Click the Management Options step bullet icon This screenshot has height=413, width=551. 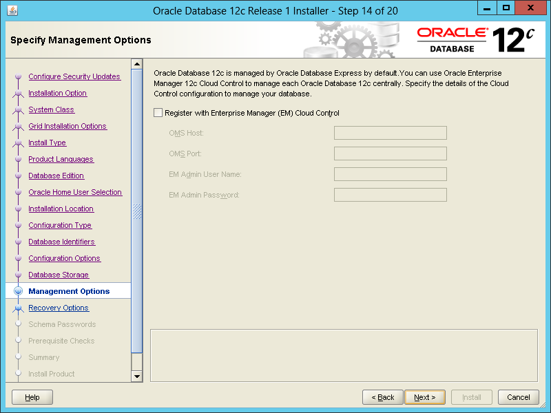pyautogui.click(x=19, y=291)
